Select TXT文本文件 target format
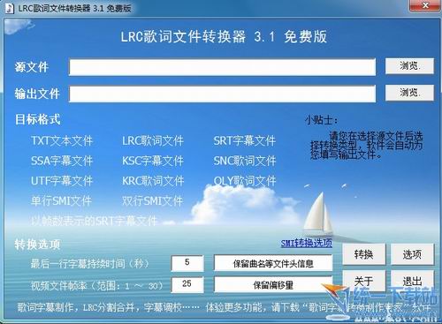This screenshot has height=324, width=442. (x=62, y=141)
